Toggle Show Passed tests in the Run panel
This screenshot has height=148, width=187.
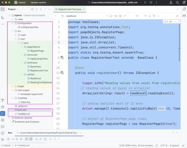click(26, 139)
